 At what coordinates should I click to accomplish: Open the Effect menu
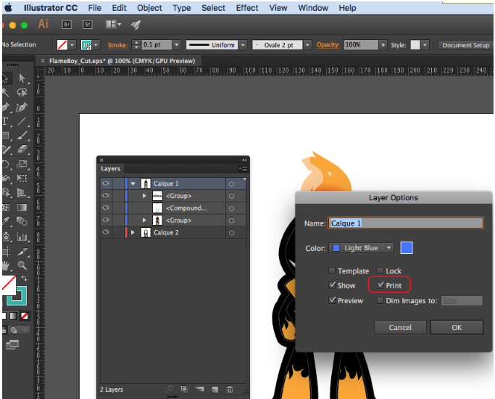[x=247, y=8]
